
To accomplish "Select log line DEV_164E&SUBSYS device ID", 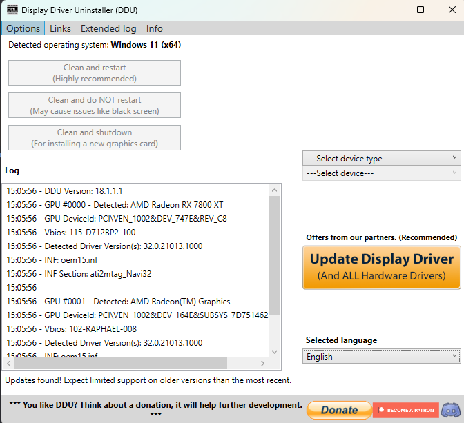I will (137, 315).
